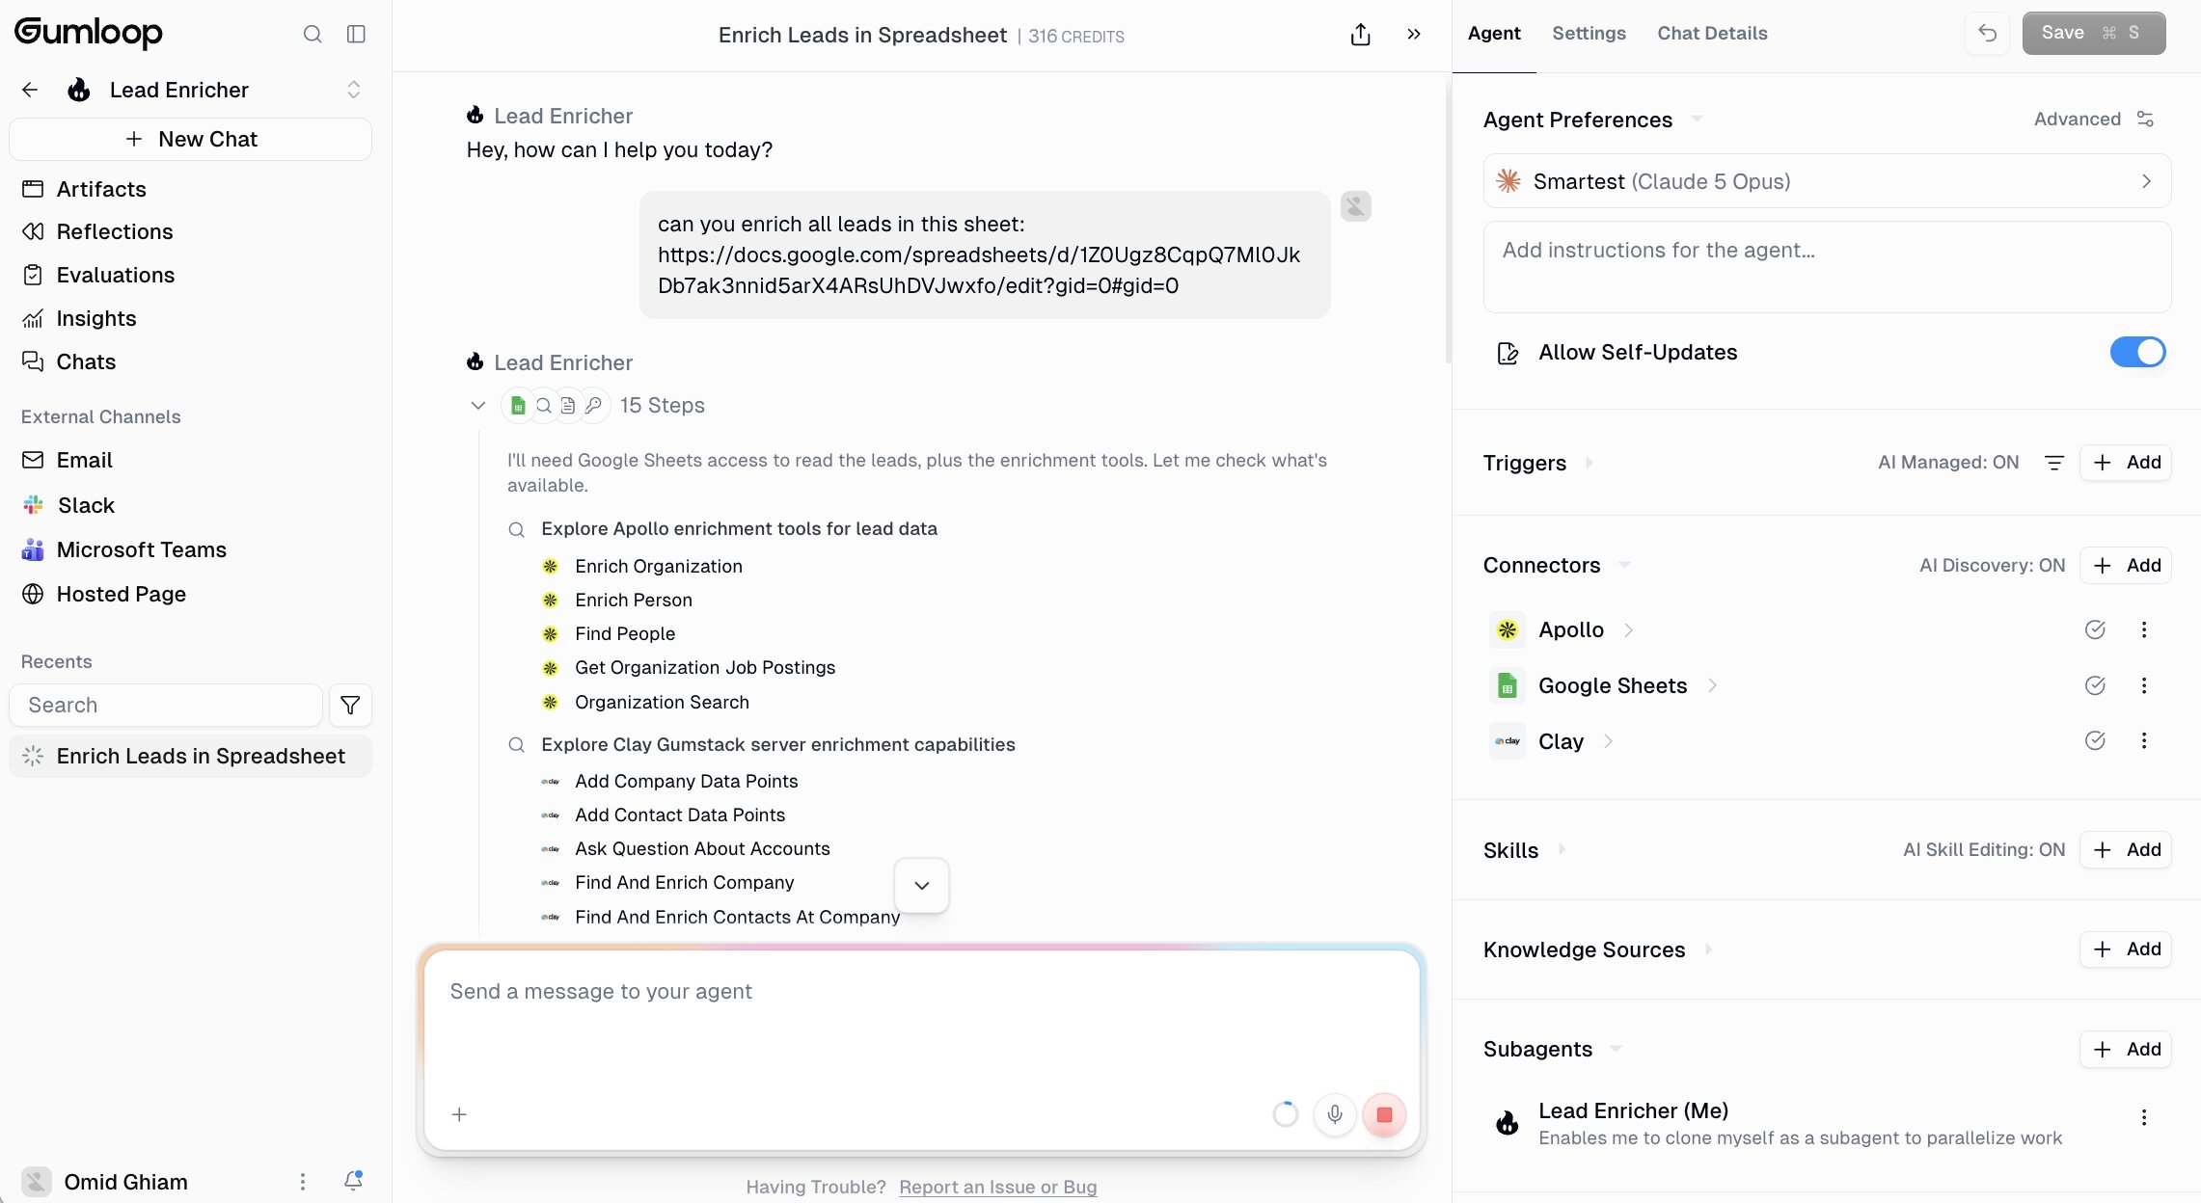Click Add Company Data Points Clay tool
This screenshot has height=1203, width=2201.
tap(687, 781)
